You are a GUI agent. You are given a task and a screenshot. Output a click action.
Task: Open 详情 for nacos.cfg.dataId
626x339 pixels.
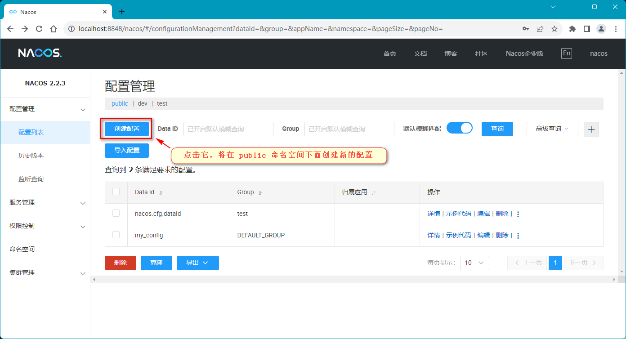click(x=434, y=214)
